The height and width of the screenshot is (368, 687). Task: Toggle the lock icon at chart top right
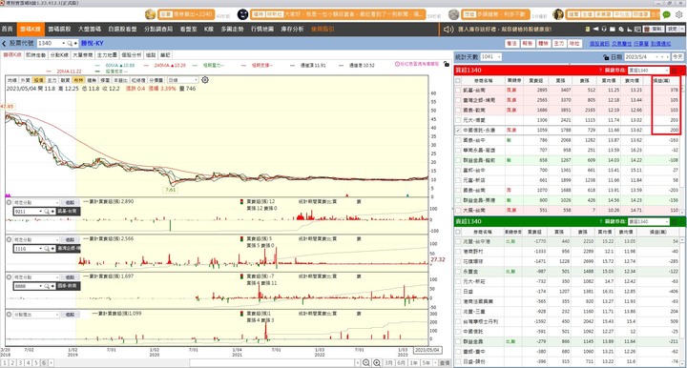point(446,64)
